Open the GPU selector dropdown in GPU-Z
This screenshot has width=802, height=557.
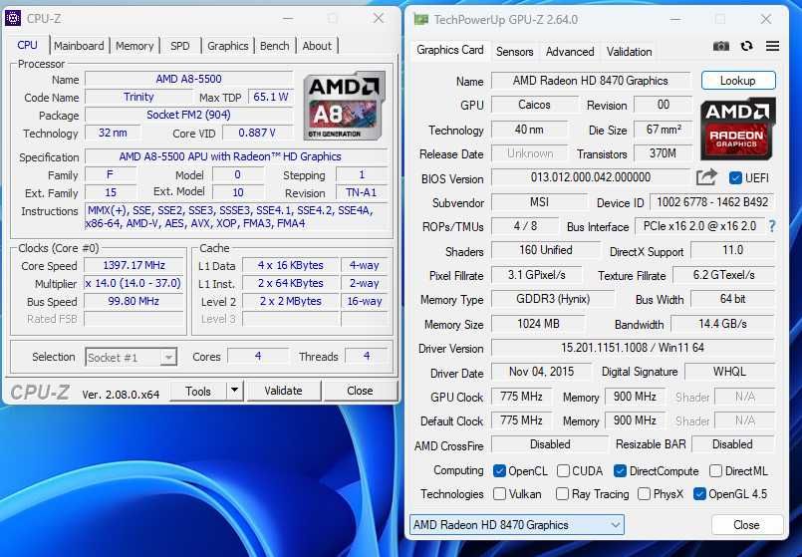[517, 525]
